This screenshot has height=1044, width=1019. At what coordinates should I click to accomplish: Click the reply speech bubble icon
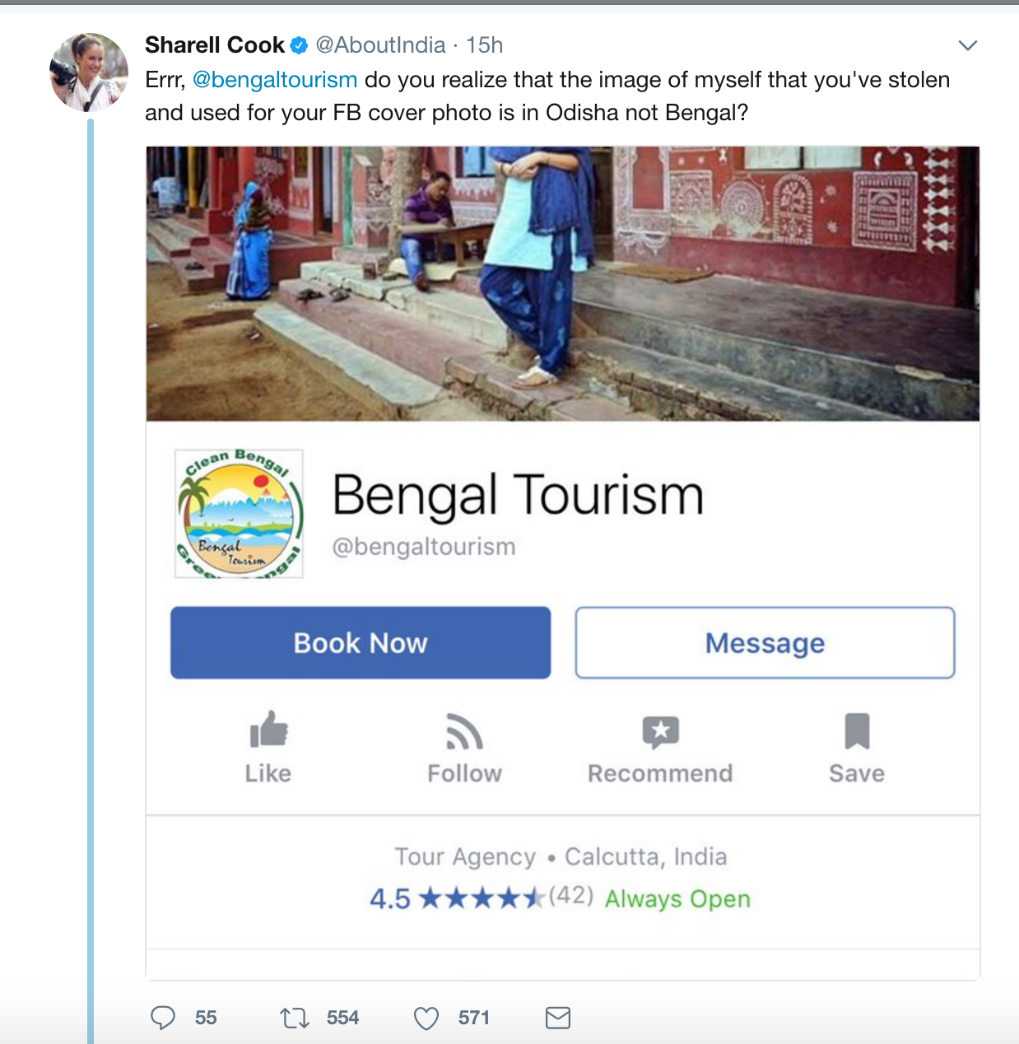coord(163,1018)
